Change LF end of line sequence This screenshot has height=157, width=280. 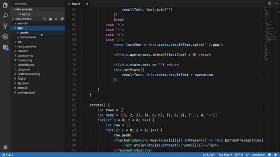coord(247,155)
